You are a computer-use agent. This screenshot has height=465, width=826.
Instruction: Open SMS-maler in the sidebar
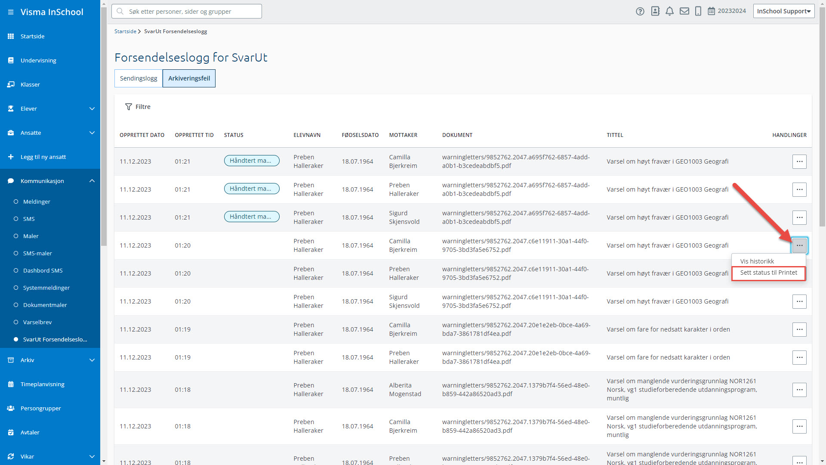click(37, 253)
